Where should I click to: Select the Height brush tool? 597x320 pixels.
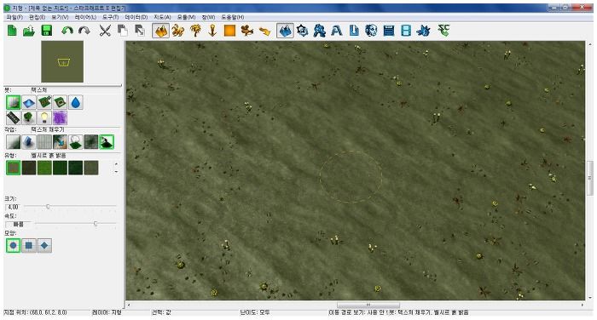[x=29, y=103]
